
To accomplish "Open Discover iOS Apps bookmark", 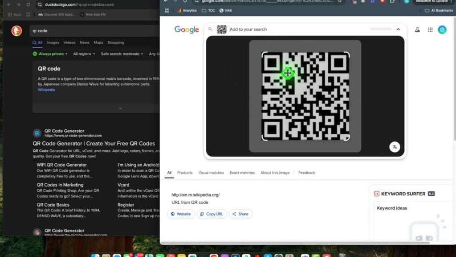I will 57,14.
